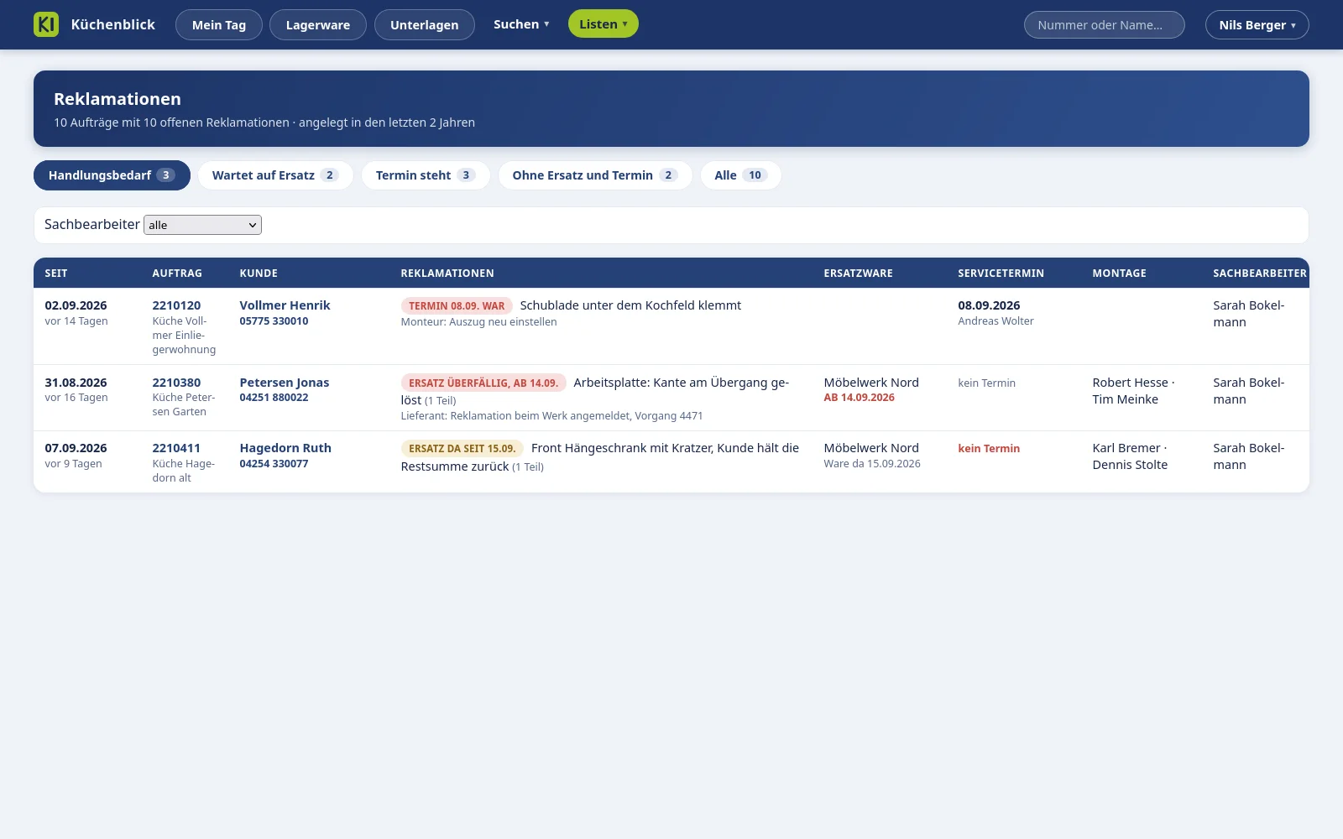Go to Lagerware

318,24
